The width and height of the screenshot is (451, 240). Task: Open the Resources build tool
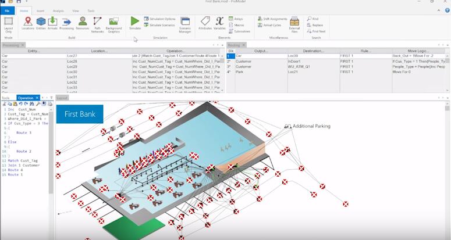click(83, 23)
